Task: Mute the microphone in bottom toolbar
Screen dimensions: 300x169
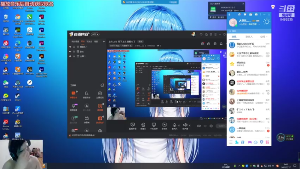Action: pyautogui.click(x=174, y=126)
